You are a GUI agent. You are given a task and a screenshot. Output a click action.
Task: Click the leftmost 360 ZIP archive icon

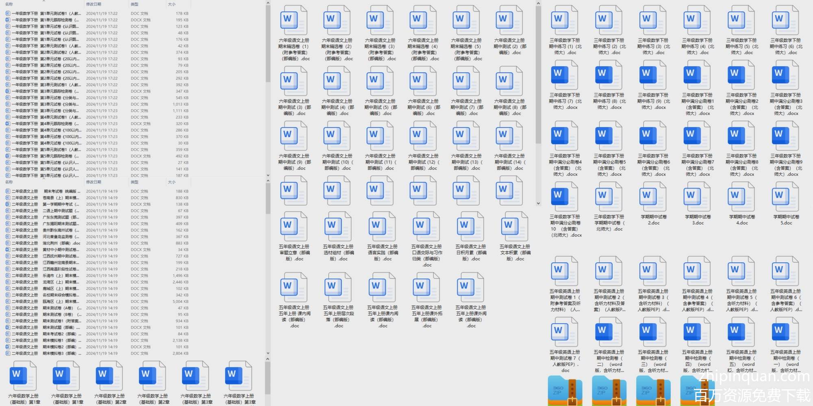pos(564,391)
